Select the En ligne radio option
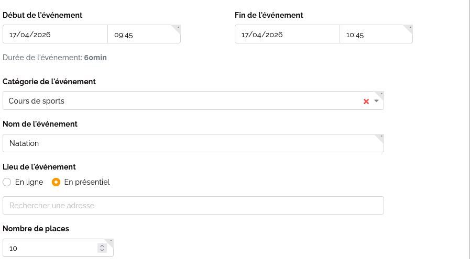Viewport: 470px width, 259px height. [7, 182]
